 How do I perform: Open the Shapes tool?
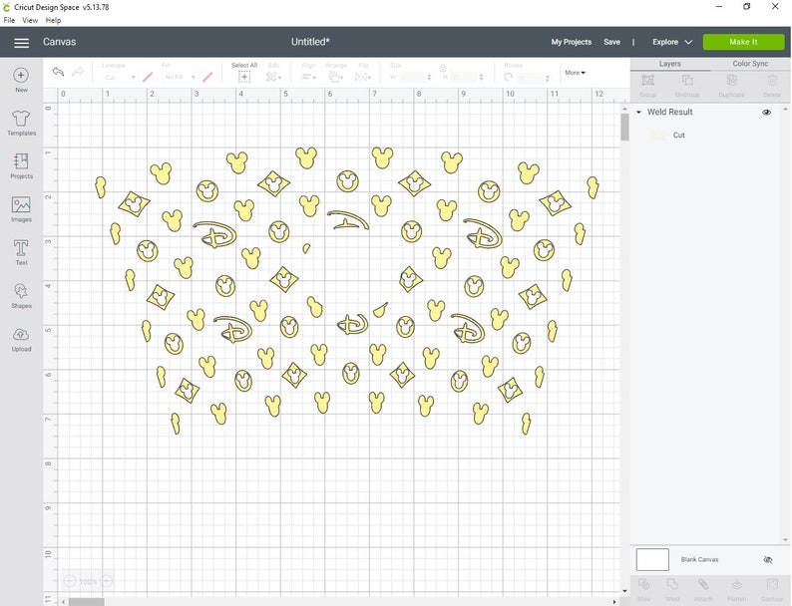21,296
